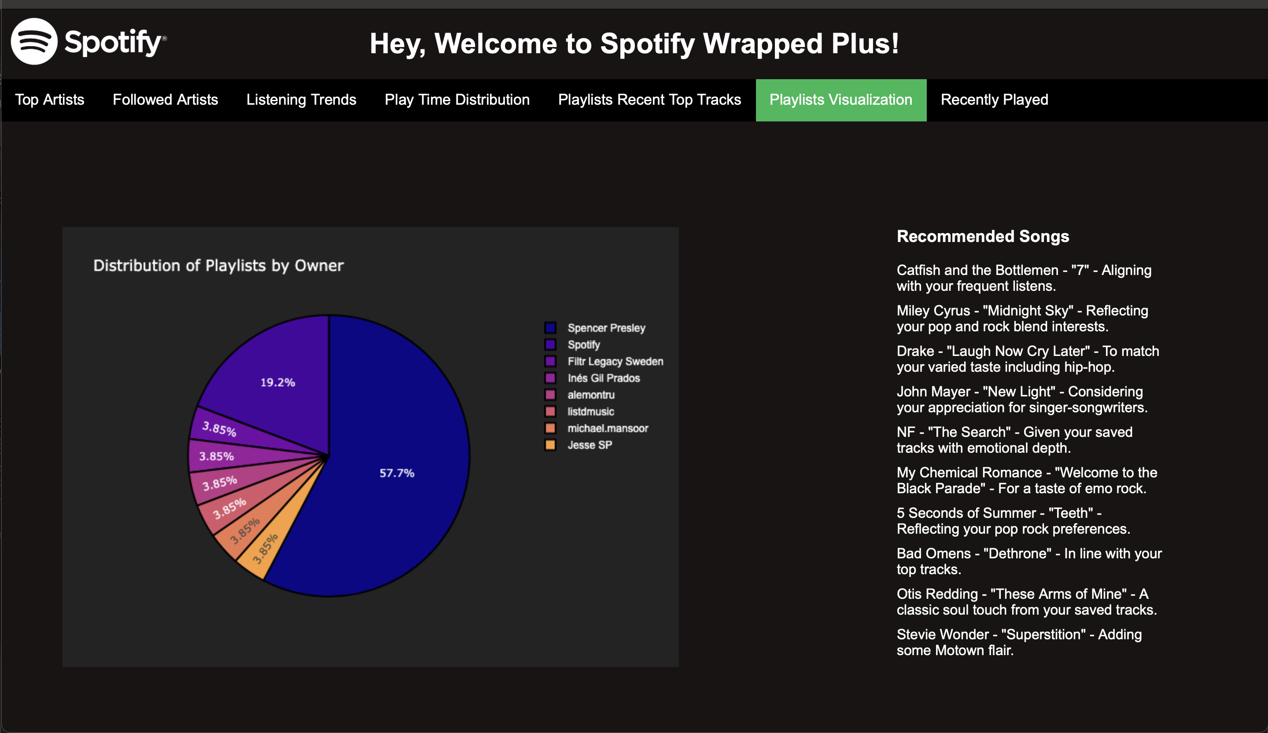Click listdmusic legend color square
This screenshot has height=733, width=1268.
(x=550, y=411)
